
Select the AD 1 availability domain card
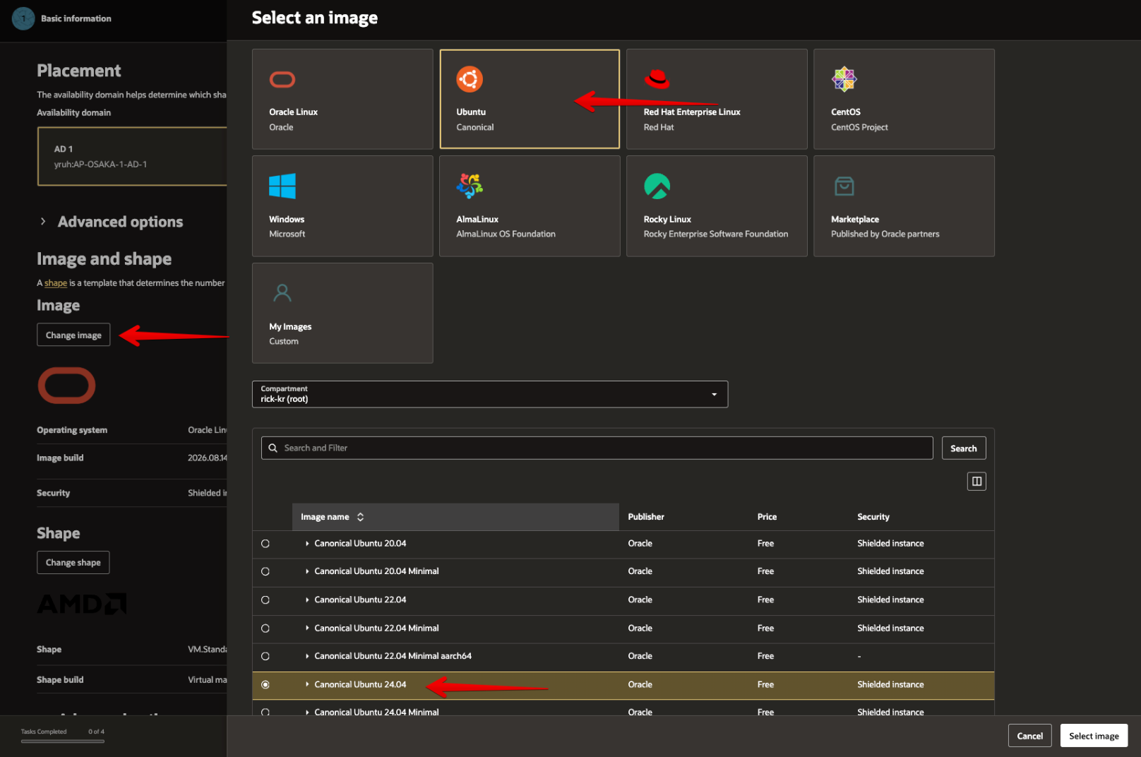[133, 157]
